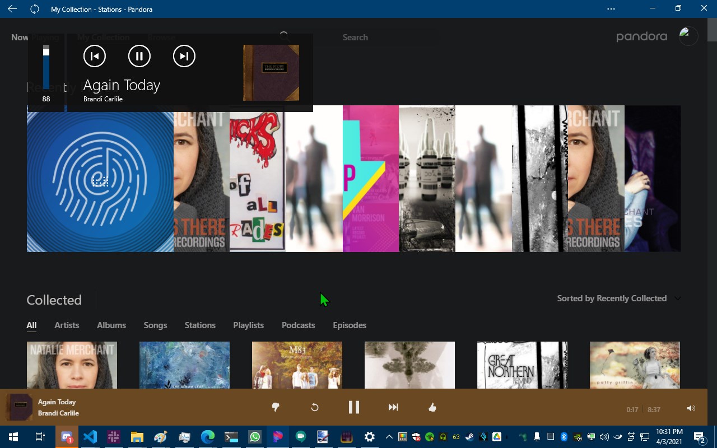Screen dimensions: 717x448
Task: Filter collection by Albums
Action: [111, 325]
